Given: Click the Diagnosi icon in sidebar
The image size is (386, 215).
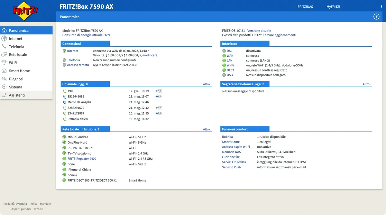Looking at the screenshot, I should [4, 79].
